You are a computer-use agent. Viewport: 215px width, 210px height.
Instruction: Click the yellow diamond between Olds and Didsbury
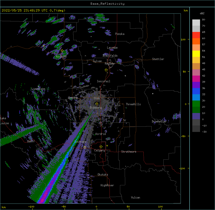coord(97,104)
